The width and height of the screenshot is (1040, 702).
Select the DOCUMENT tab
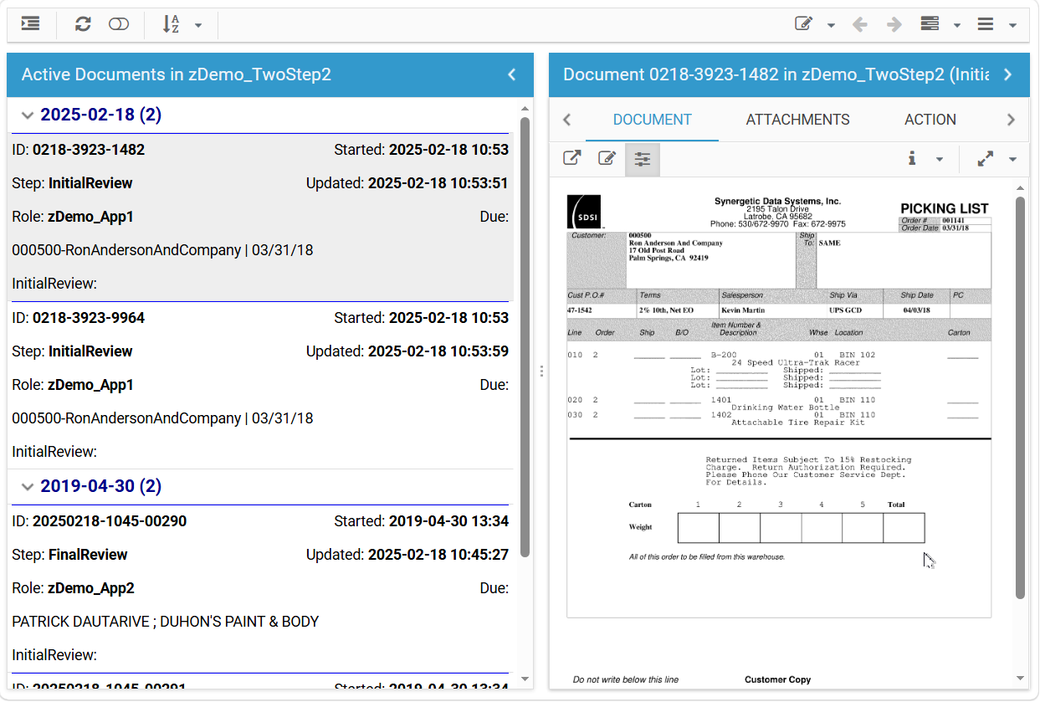653,120
